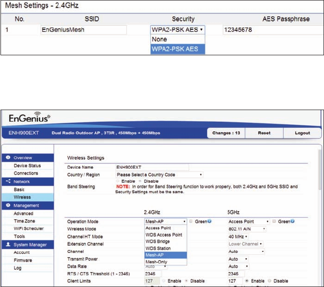324x287 pixels.
Task: Click the Device Name input field
Action: [x=152, y=167]
